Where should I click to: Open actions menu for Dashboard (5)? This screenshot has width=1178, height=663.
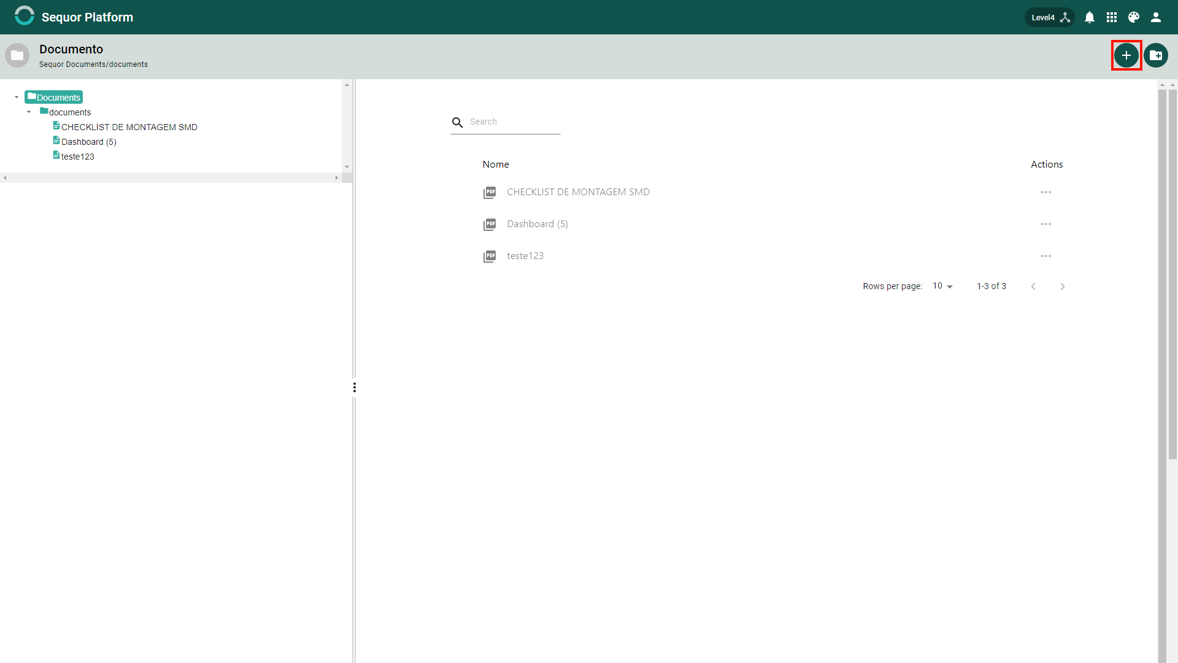coord(1046,224)
